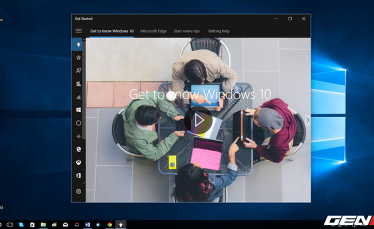Select the person search-and-help sidebar icon
Viewport: 374px width, 229px height.
pyautogui.click(x=79, y=71)
